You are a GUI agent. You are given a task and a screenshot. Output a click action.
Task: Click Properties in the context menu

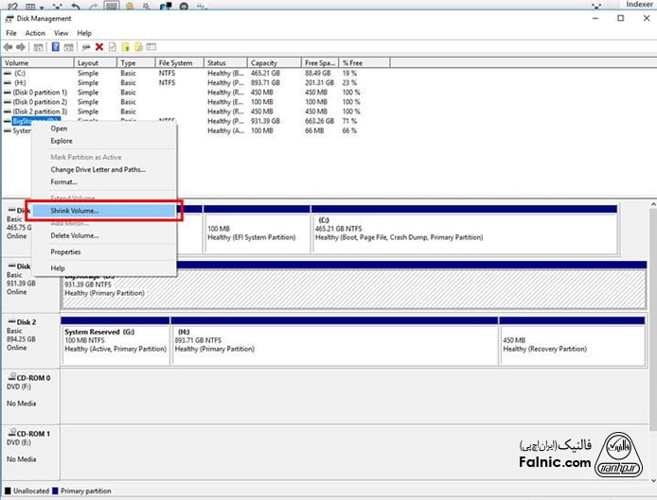tap(65, 252)
